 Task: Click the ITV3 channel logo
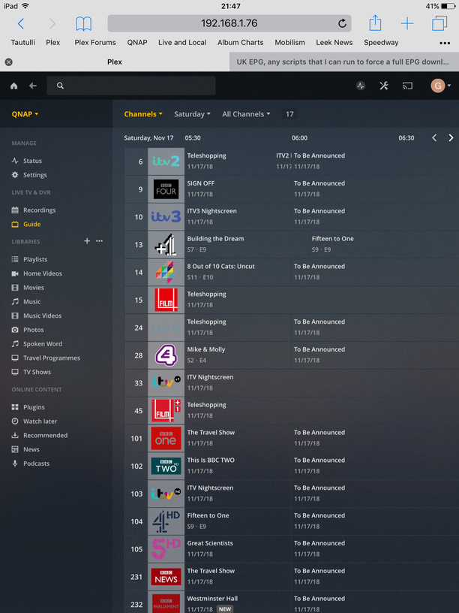pyautogui.click(x=166, y=216)
